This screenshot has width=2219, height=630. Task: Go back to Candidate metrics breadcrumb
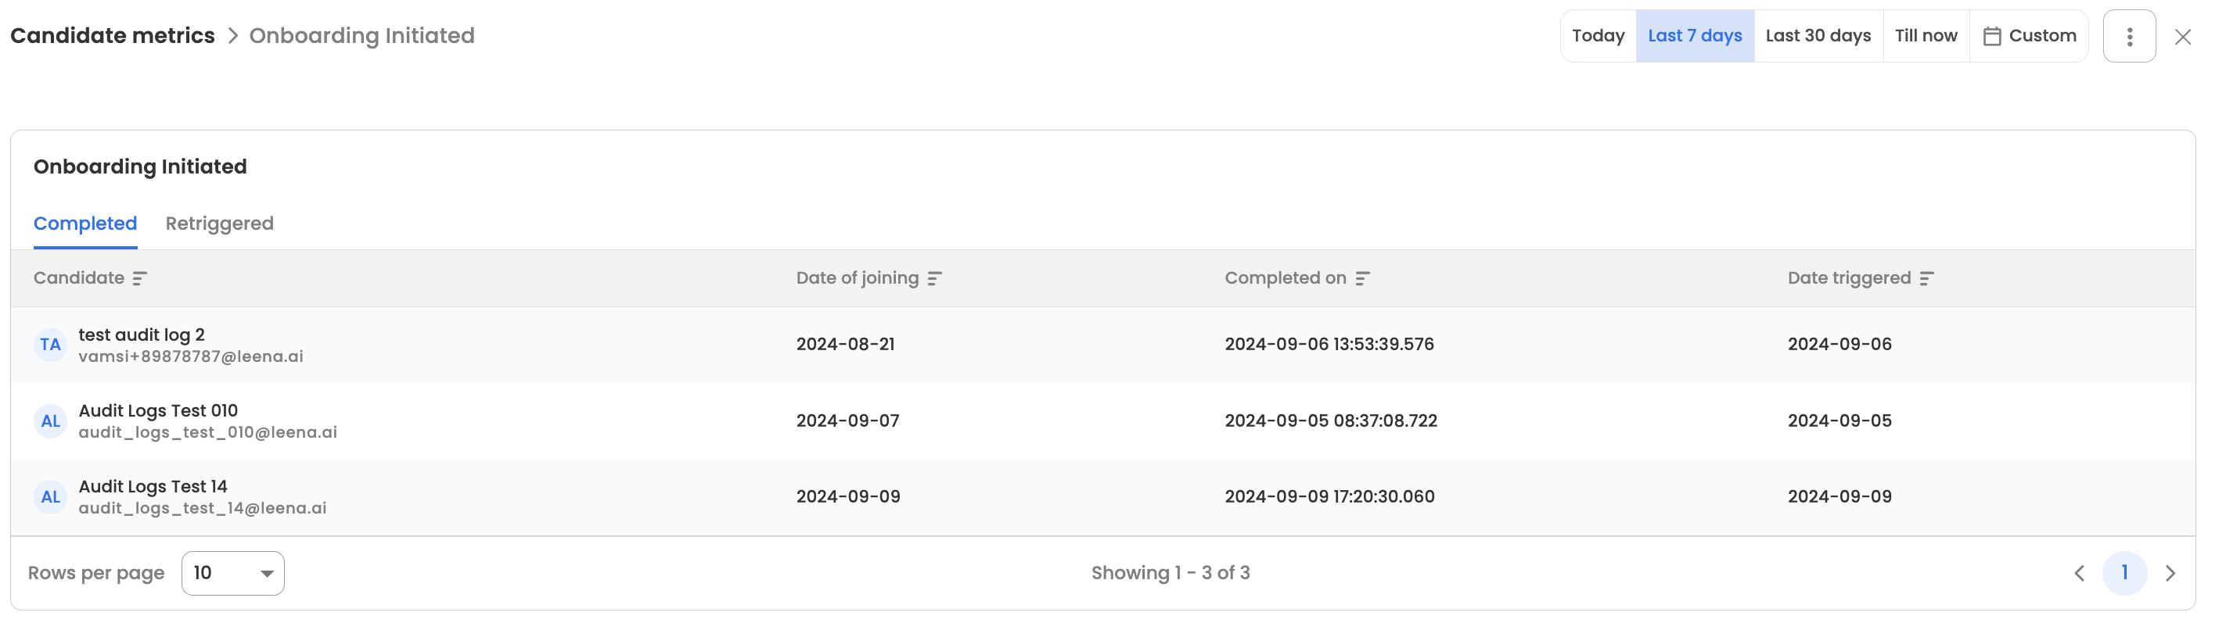pos(112,36)
